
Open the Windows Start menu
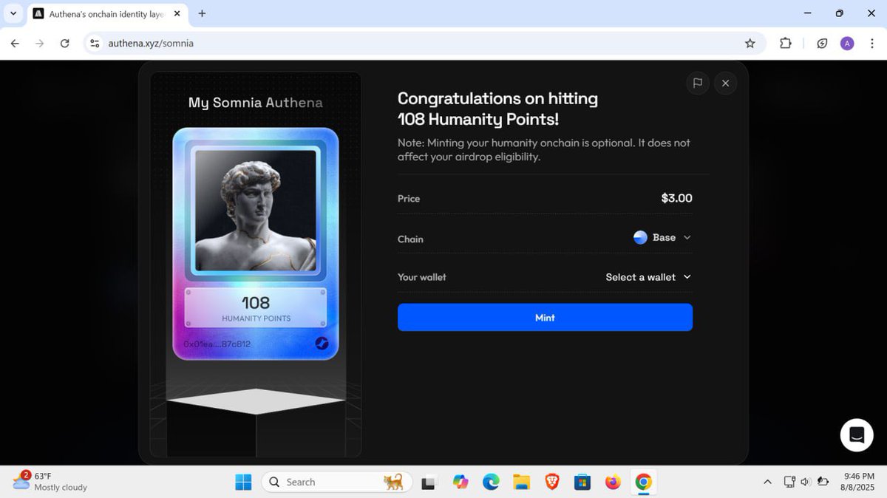click(243, 482)
